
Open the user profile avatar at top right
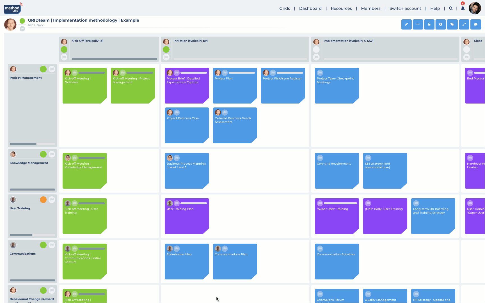(475, 8)
